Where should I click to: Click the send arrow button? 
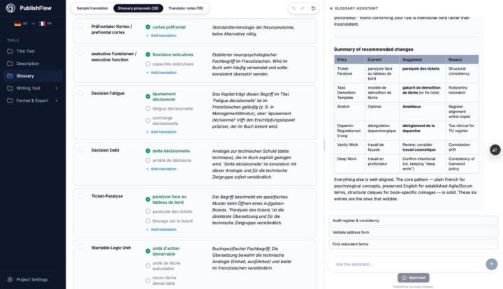[492, 265]
